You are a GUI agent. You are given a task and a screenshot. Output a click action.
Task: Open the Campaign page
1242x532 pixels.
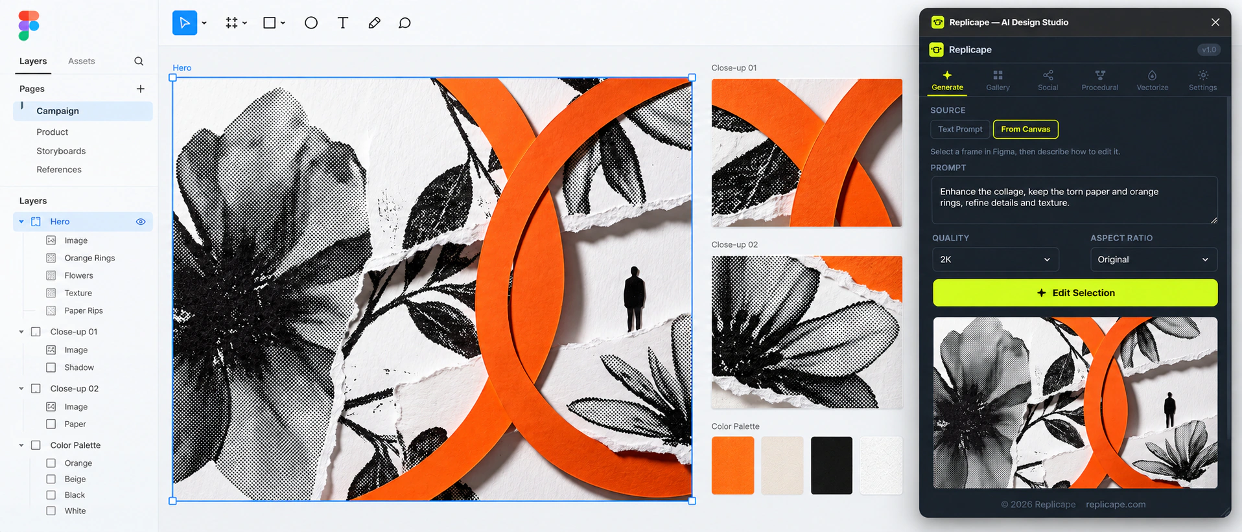(83, 111)
